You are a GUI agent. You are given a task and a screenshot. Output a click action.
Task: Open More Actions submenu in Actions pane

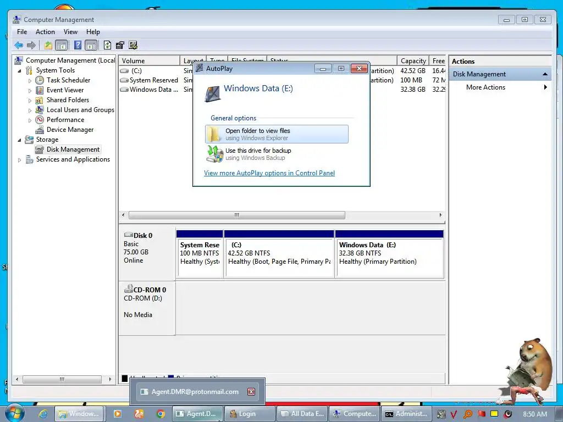pos(500,87)
